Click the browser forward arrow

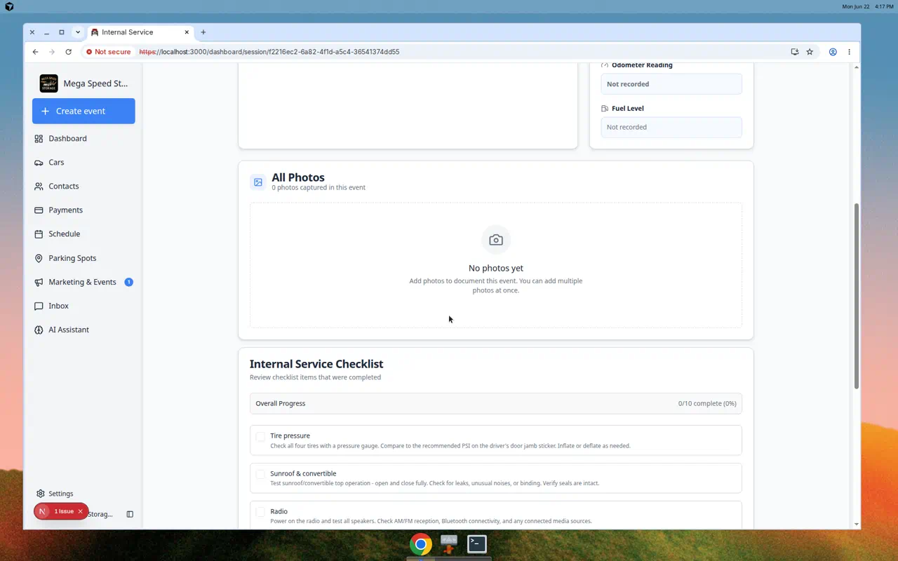[52, 52]
